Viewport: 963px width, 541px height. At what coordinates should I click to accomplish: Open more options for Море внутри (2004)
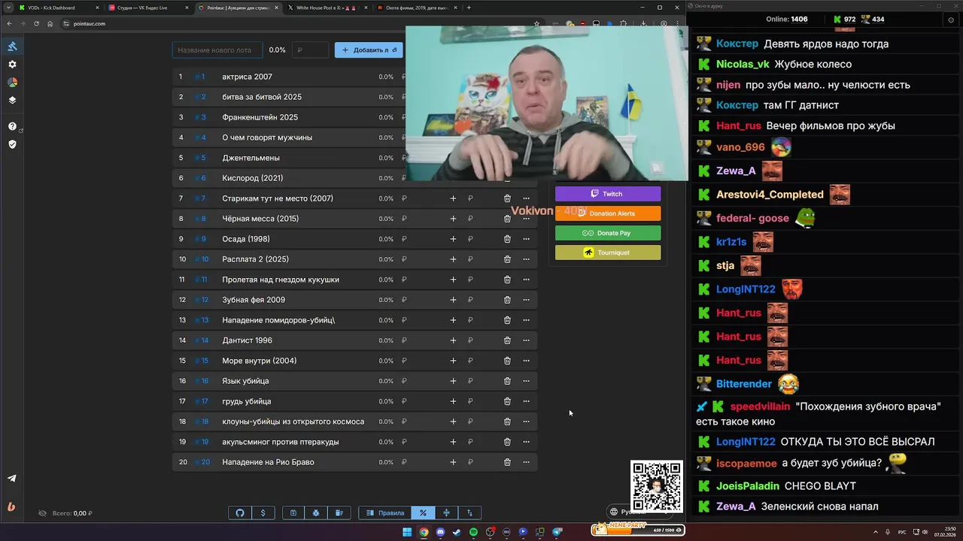coord(526,361)
